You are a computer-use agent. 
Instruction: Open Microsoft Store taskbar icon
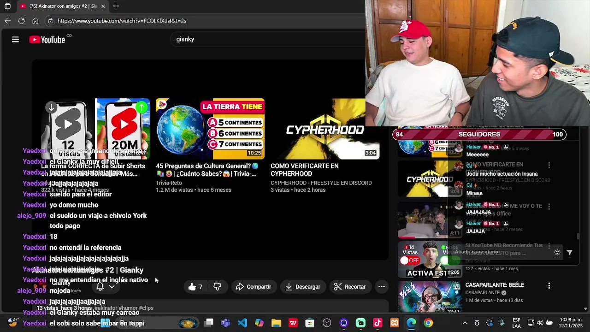[x=310, y=323]
